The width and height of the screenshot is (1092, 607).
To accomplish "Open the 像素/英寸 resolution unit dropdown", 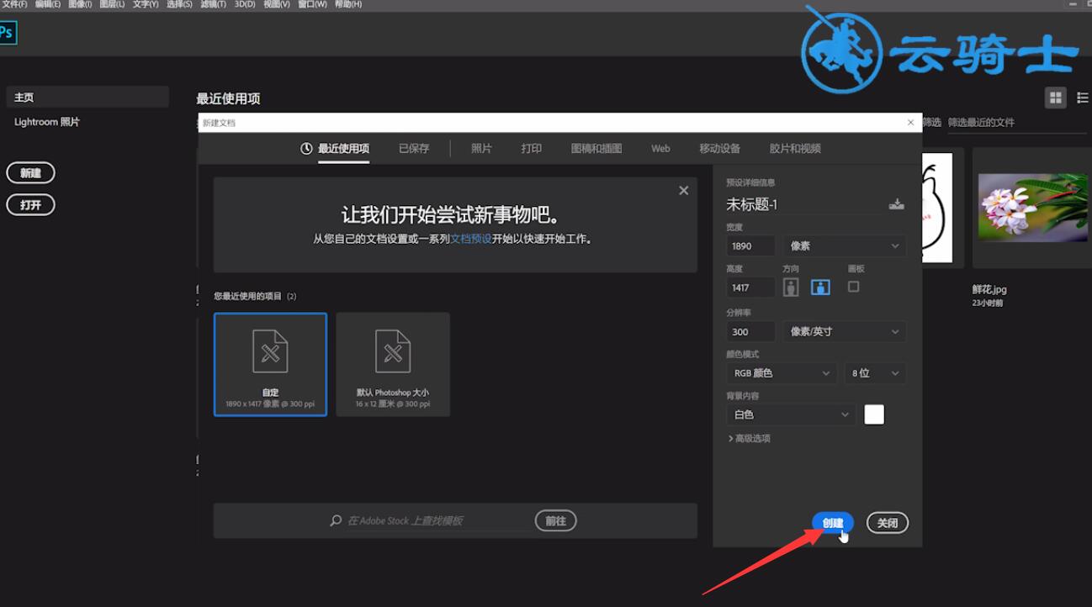I will coord(844,332).
